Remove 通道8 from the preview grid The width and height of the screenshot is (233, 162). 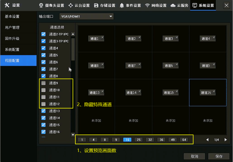102,65
